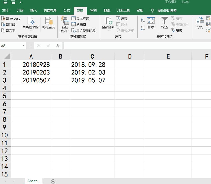Viewport: 211px width, 184px height.
Task: Open the 公式 ribbon tab
Action: tap(67, 10)
